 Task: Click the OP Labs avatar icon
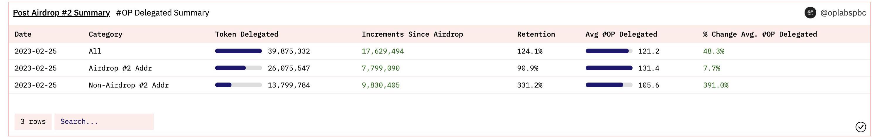[x=810, y=13]
